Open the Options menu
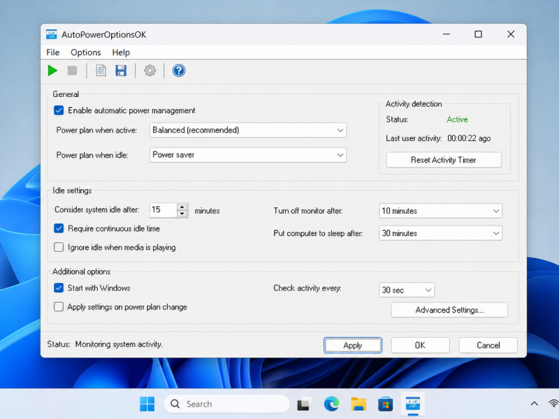This screenshot has height=419, width=559. click(x=86, y=52)
